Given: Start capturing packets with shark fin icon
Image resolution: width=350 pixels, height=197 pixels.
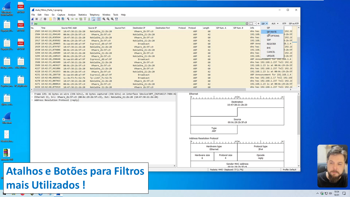Looking at the screenshot, I should click(33, 19).
